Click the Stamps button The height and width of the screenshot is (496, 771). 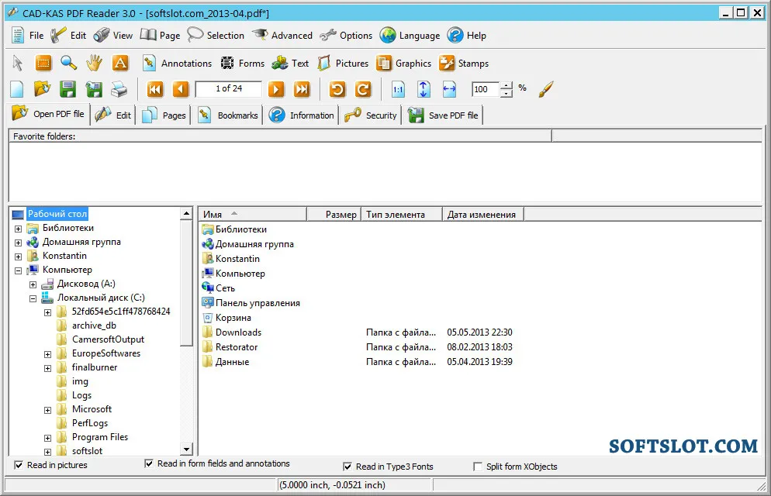pyautogui.click(x=464, y=64)
